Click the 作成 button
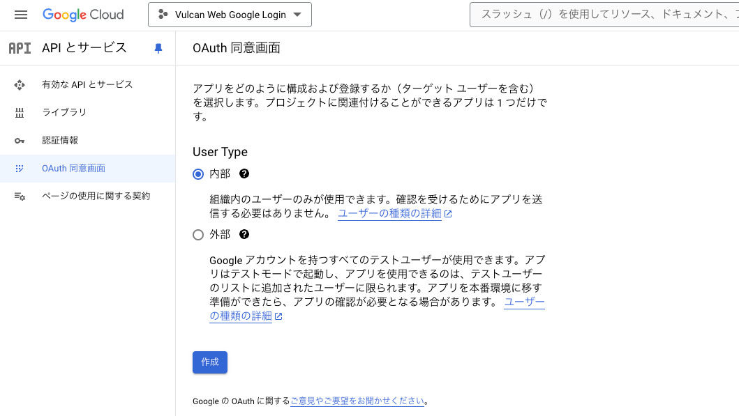This screenshot has height=416, width=739. coord(210,362)
